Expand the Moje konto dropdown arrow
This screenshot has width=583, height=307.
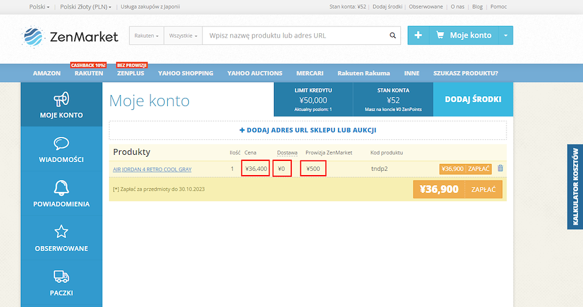(506, 35)
